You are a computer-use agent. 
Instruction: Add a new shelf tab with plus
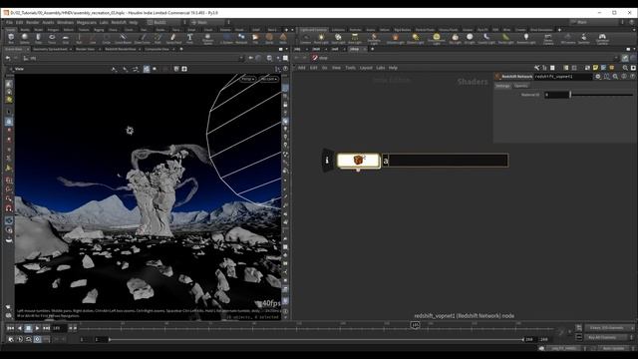(x=286, y=30)
